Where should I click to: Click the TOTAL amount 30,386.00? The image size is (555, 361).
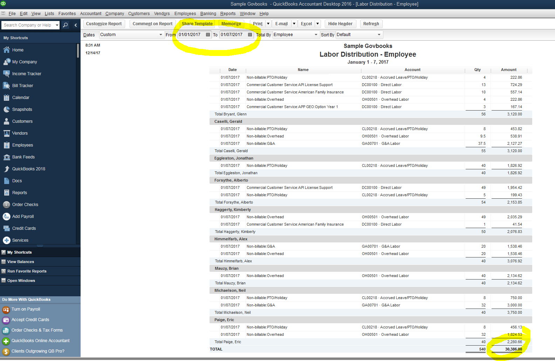click(513, 349)
